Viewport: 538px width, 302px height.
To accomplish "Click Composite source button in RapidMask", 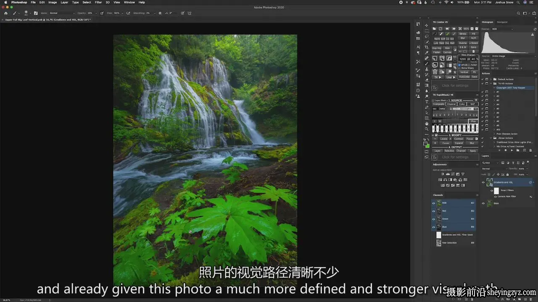I will [438, 104].
